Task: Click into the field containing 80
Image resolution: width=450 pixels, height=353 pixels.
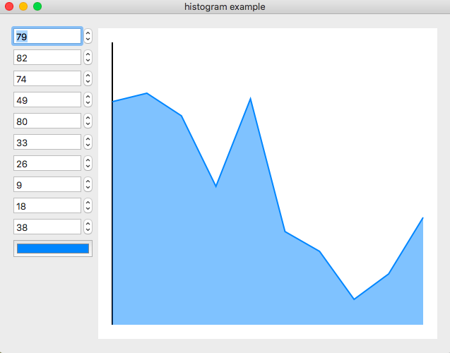Action: click(47, 121)
